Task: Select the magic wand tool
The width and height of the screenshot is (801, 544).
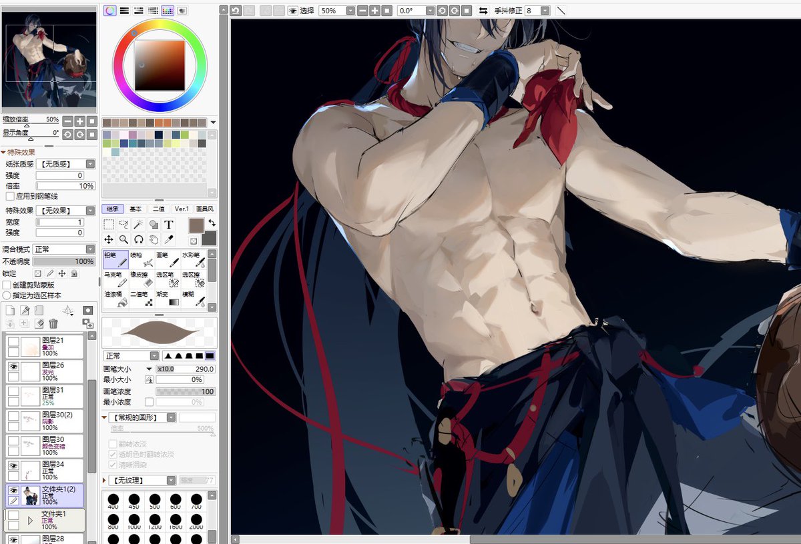Action: 138,225
